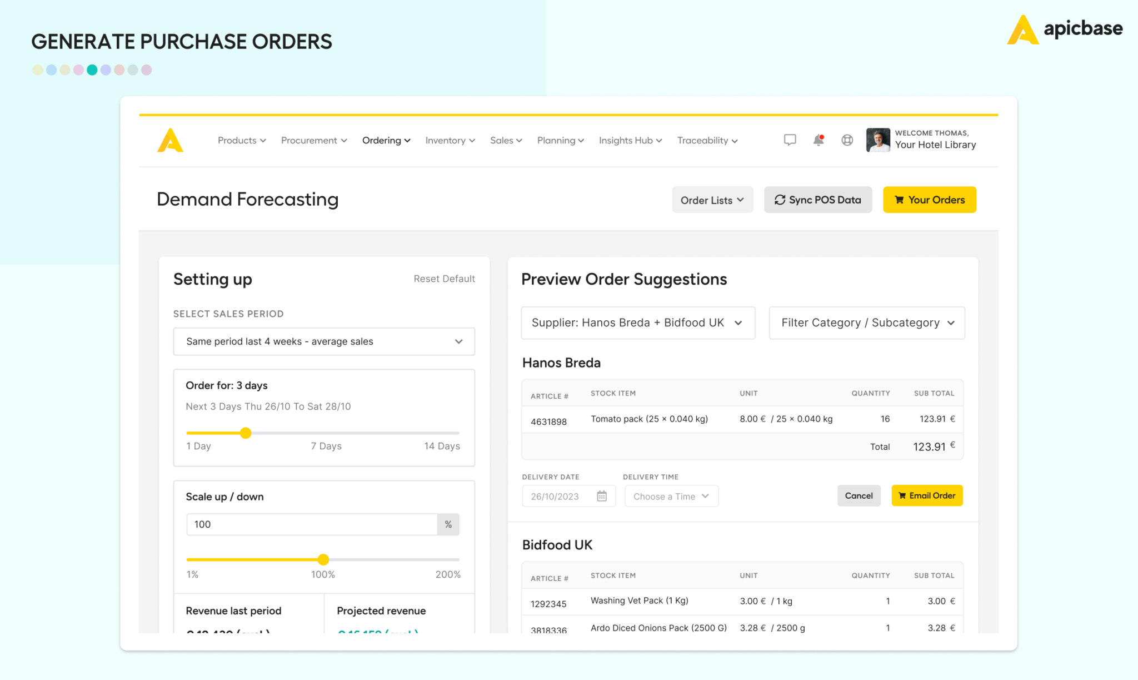Open the Order Lists dropdown

(x=712, y=200)
